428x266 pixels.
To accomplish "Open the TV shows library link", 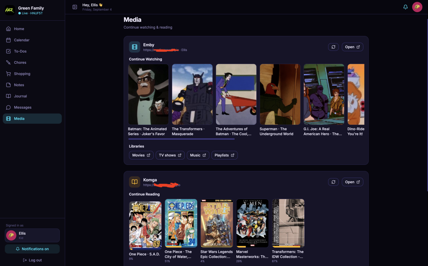I will tap(170, 155).
